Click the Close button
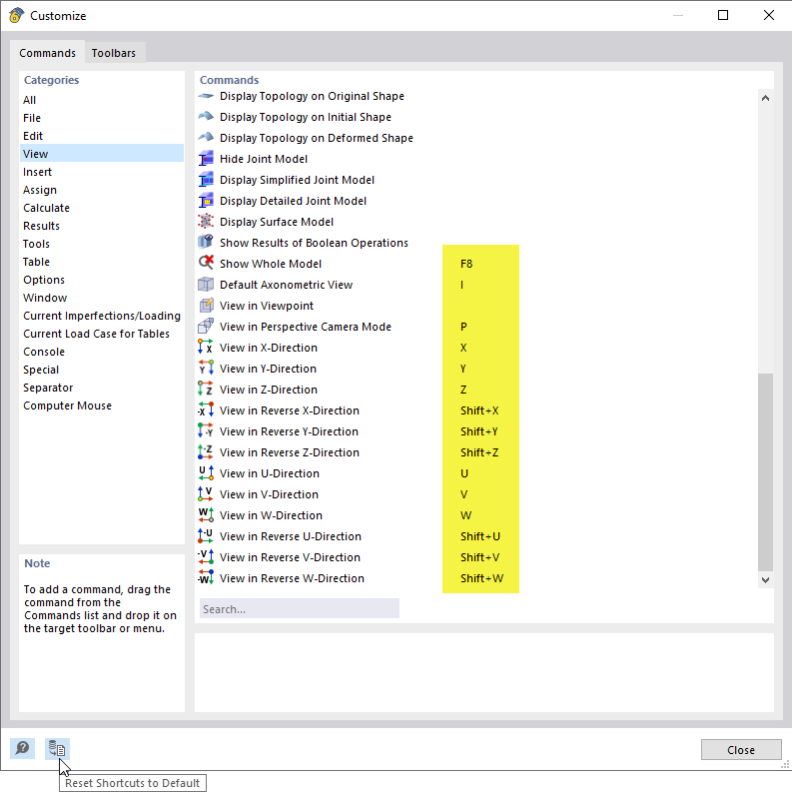This screenshot has height=801, width=792. (741, 749)
